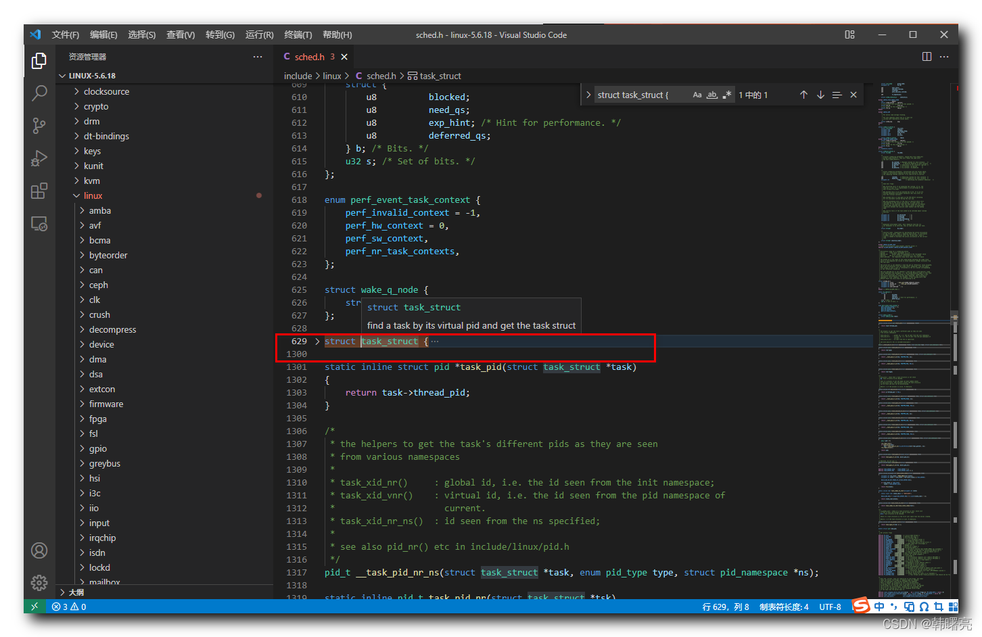
Task: Open the Source Control view
Action: pos(39,126)
